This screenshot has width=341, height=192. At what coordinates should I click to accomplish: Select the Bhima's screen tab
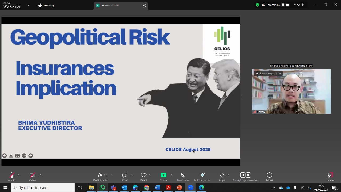click(x=121, y=6)
